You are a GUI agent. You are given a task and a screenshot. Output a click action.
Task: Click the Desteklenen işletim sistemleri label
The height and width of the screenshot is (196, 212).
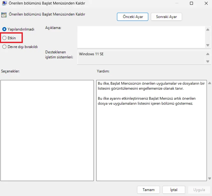point(59,55)
